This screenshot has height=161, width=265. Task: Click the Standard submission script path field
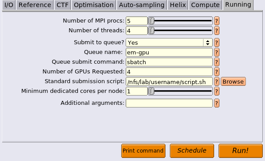(x=169, y=81)
